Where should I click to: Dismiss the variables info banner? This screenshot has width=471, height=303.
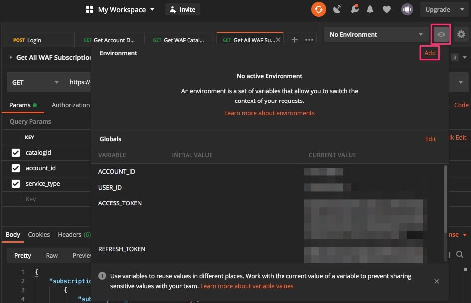pos(437,281)
